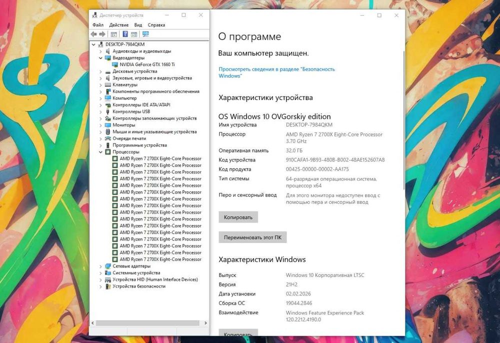Click the Дисковые устройства drive icon
Image resolution: width=500 pixels, height=343 pixels.
point(108,71)
